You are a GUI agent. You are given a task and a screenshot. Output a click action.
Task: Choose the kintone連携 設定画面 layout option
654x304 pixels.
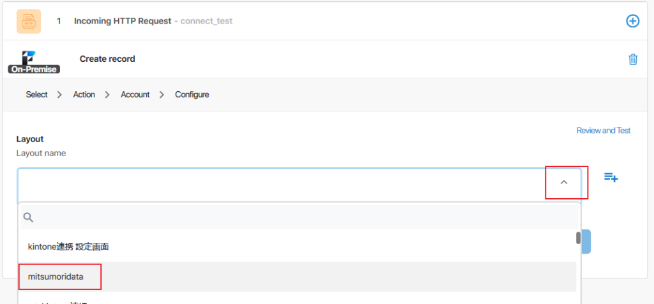(68, 247)
